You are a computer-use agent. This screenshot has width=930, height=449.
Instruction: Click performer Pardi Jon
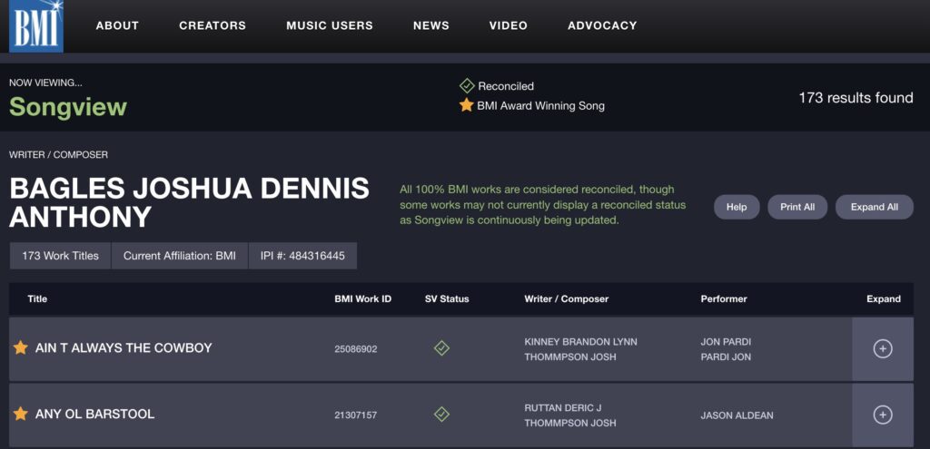(x=726, y=357)
